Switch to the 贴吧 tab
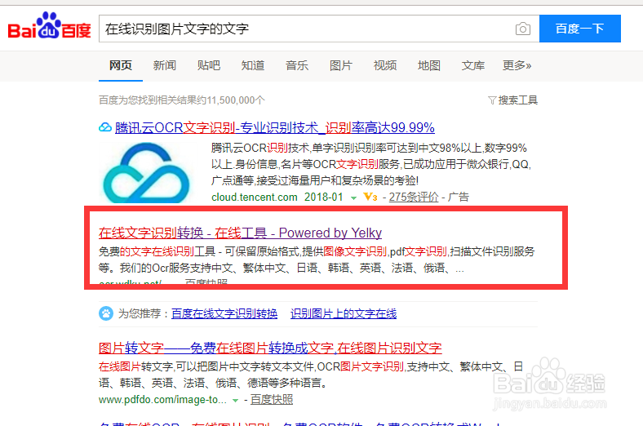The image size is (643, 426). [209, 65]
